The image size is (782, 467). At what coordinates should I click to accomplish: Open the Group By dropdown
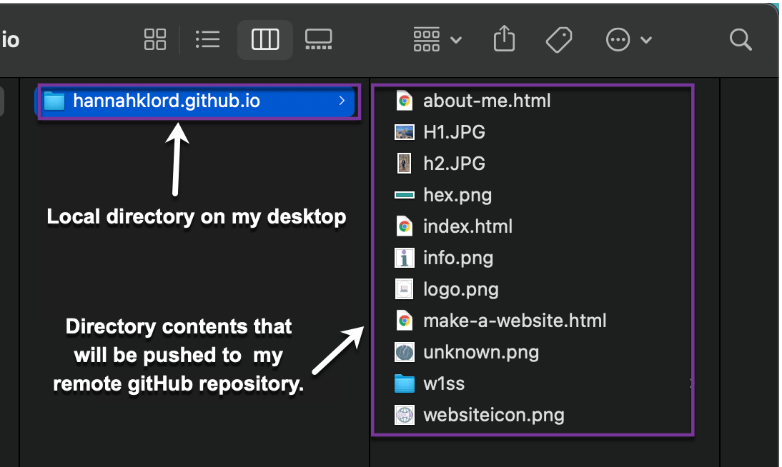[x=437, y=39]
